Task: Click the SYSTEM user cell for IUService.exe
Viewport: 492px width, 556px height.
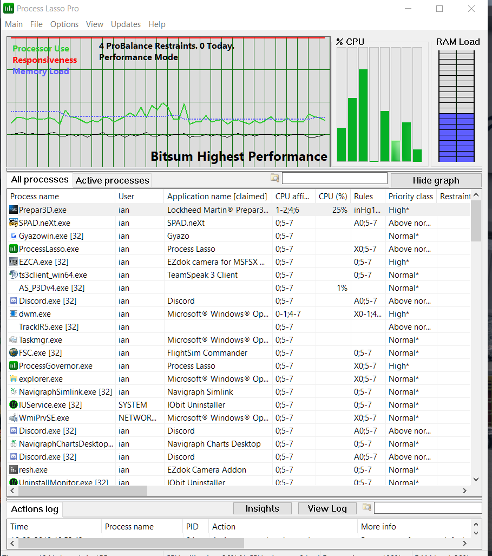Action: [133, 404]
